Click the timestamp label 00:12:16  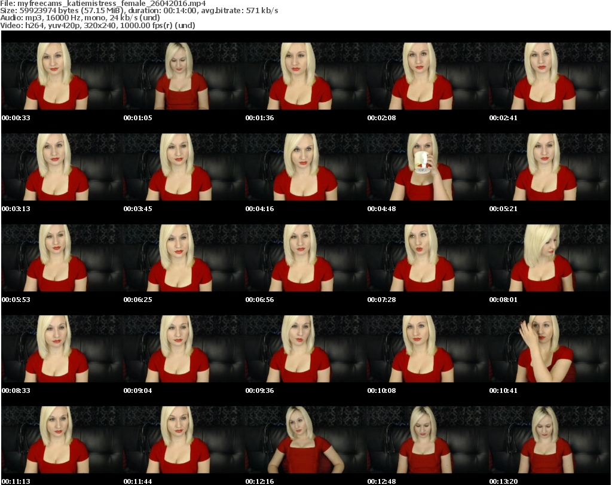(259, 481)
